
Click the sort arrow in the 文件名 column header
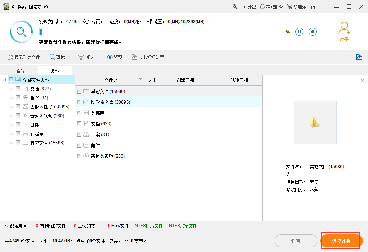(x=141, y=79)
